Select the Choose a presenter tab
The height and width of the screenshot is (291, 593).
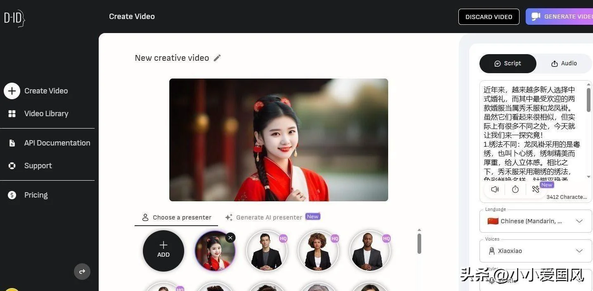tap(176, 217)
